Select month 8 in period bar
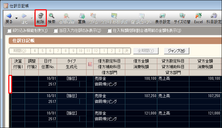 point(65,51)
